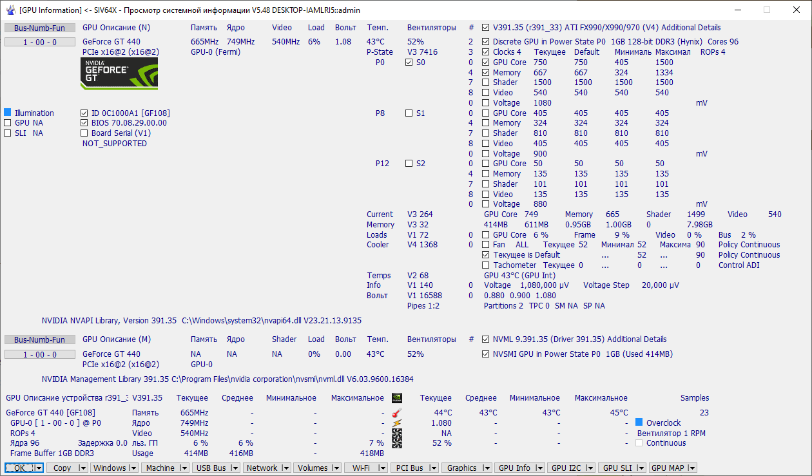Open the Network button dropdown arrow
Screen dimensions: 812x476
pyautogui.click(x=287, y=468)
